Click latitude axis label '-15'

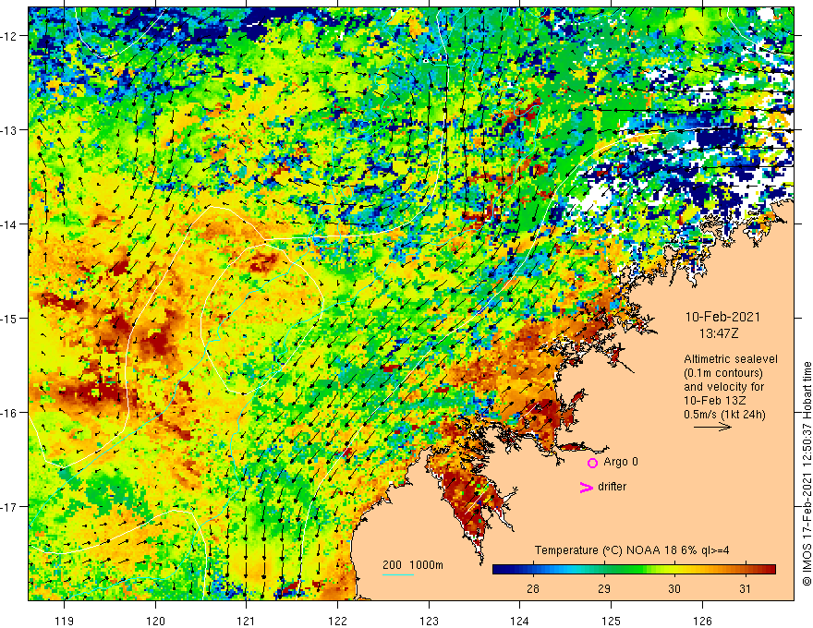(9, 318)
